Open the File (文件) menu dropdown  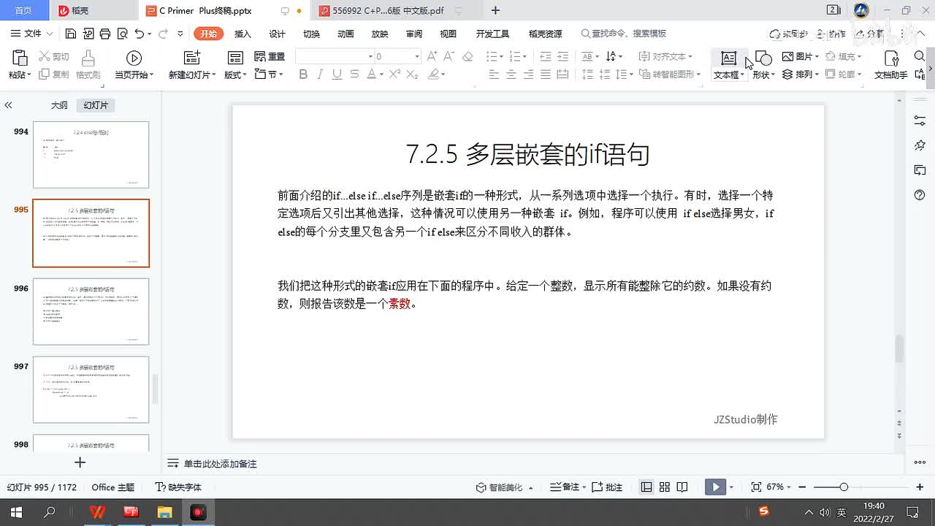[33, 34]
